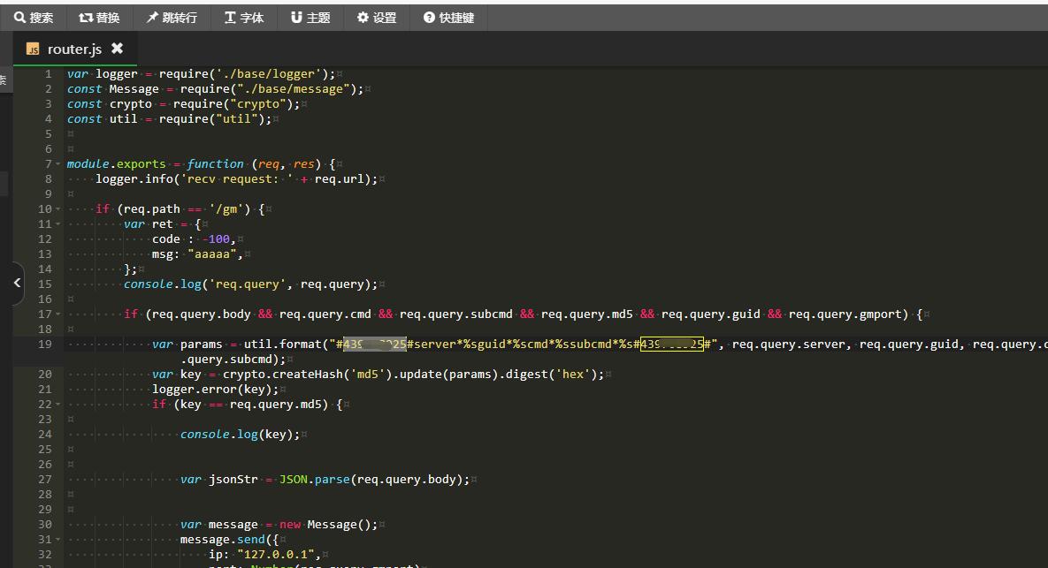Screen dimensions: 1048x568
Task: Collapse the var ret object at line 11
Action: pos(58,224)
